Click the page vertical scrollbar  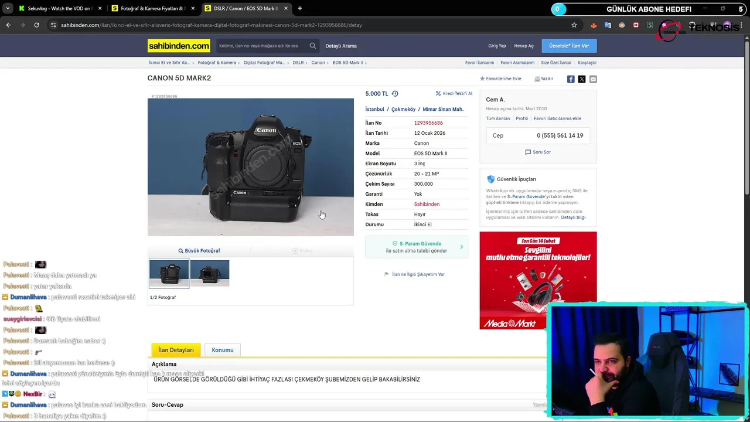747,117
